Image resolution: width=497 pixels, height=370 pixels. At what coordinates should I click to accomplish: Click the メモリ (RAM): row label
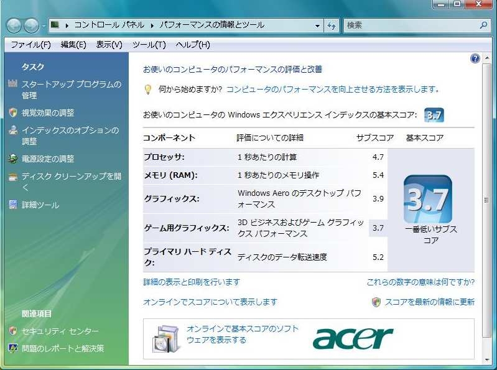170,175
